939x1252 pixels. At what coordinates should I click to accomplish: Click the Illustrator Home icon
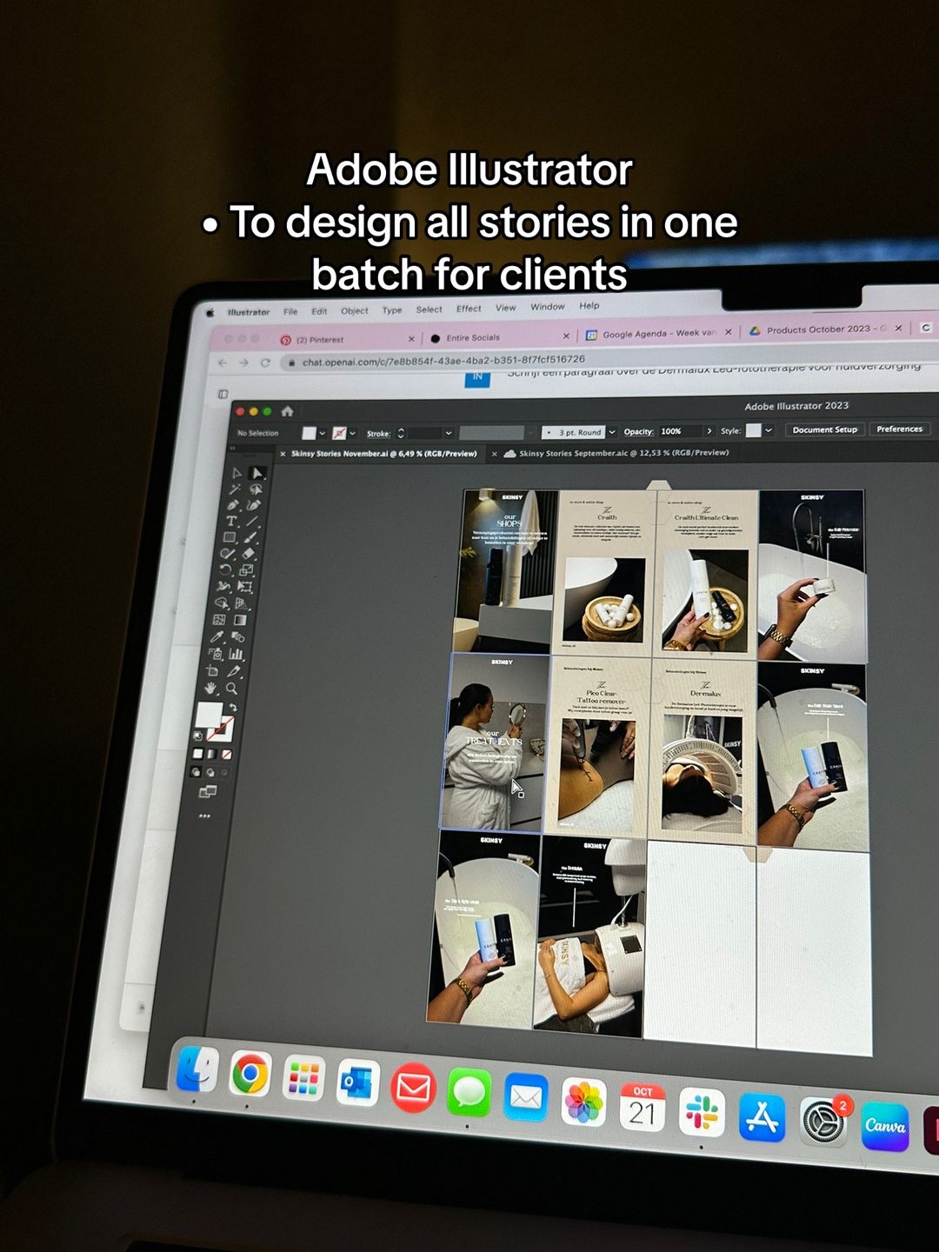pyautogui.click(x=287, y=411)
